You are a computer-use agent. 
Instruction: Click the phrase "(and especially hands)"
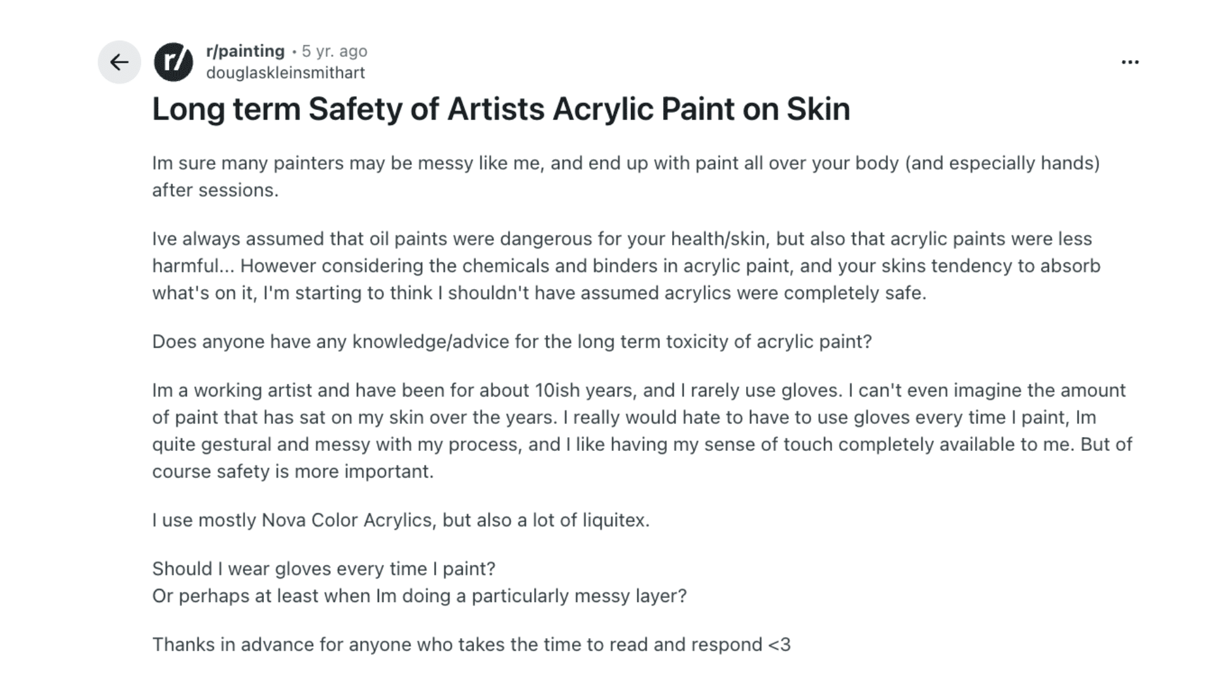[x=1002, y=163]
